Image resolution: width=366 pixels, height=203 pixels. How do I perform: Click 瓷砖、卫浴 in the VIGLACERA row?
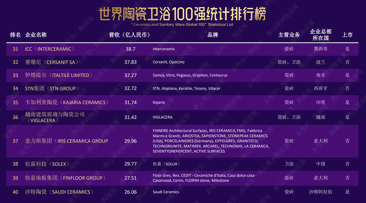(x=289, y=117)
